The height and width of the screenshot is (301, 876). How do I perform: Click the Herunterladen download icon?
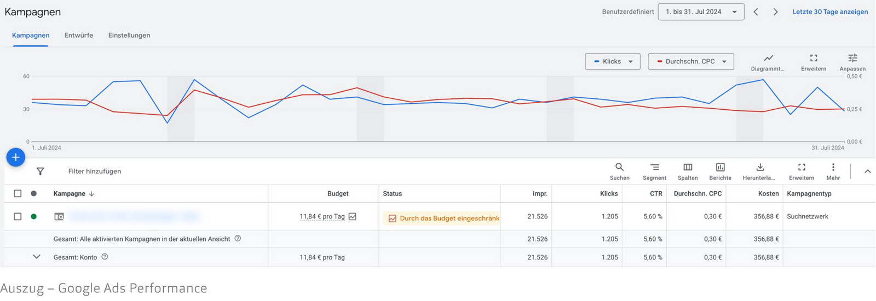coord(759,167)
